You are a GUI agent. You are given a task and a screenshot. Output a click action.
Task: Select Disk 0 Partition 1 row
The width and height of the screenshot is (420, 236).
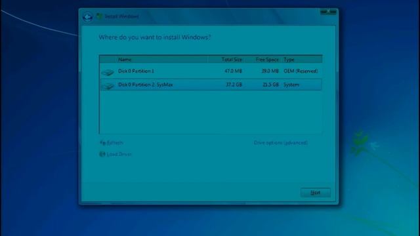pyautogui.click(x=211, y=71)
